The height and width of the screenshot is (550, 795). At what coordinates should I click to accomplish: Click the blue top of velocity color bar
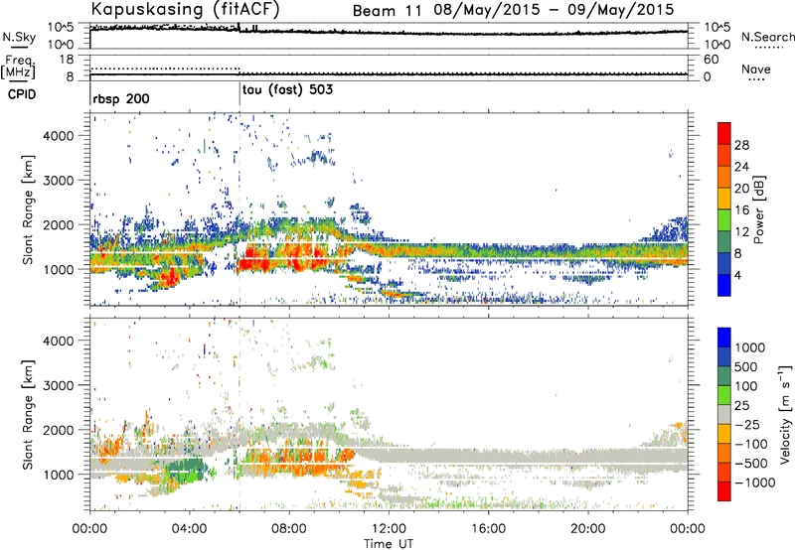[724, 338]
